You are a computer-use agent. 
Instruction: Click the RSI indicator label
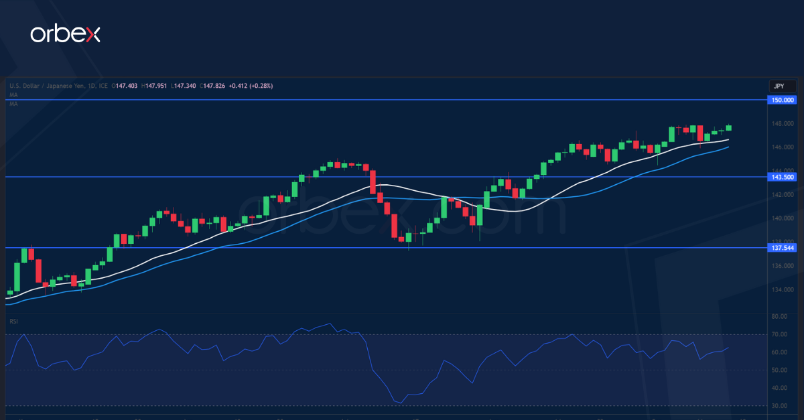pos(13,321)
